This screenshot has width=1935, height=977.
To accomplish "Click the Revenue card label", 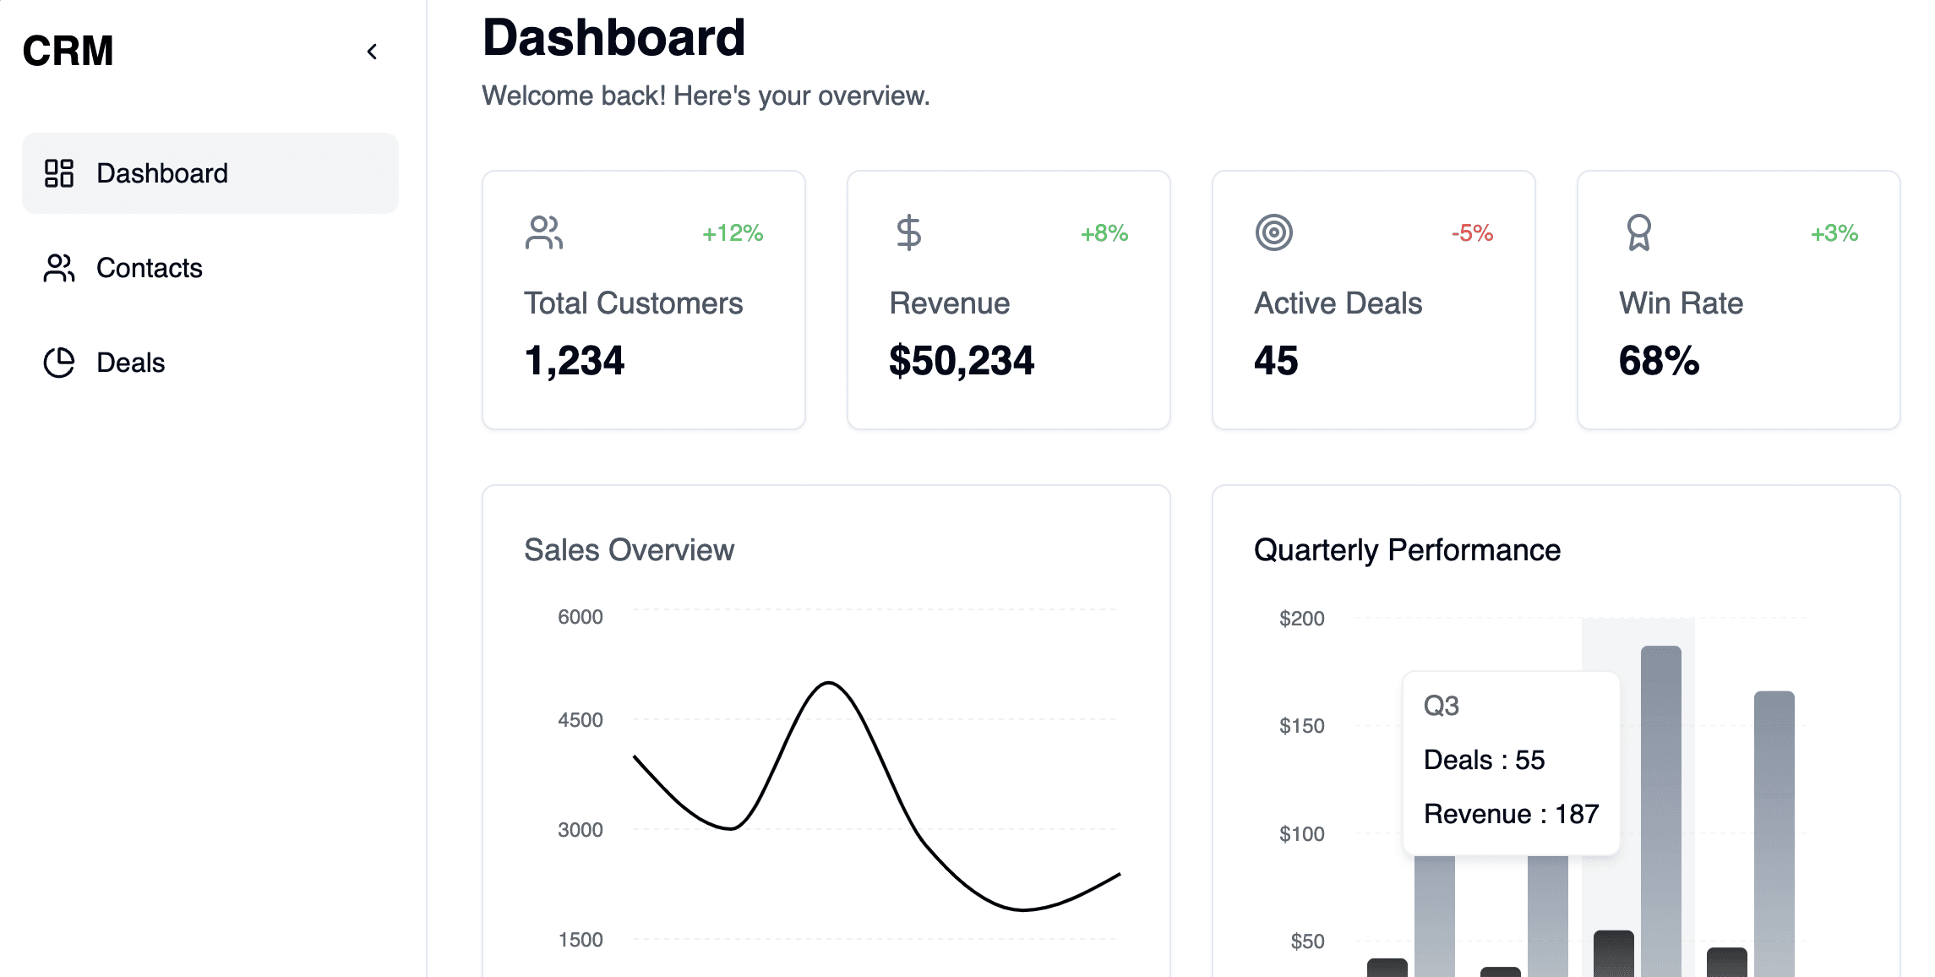I will tap(950, 303).
